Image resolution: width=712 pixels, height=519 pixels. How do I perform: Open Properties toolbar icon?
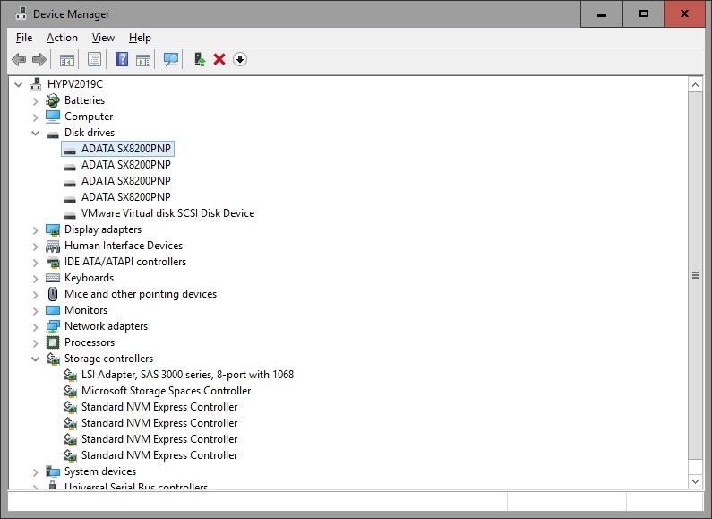pyautogui.click(x=94, y=59)
